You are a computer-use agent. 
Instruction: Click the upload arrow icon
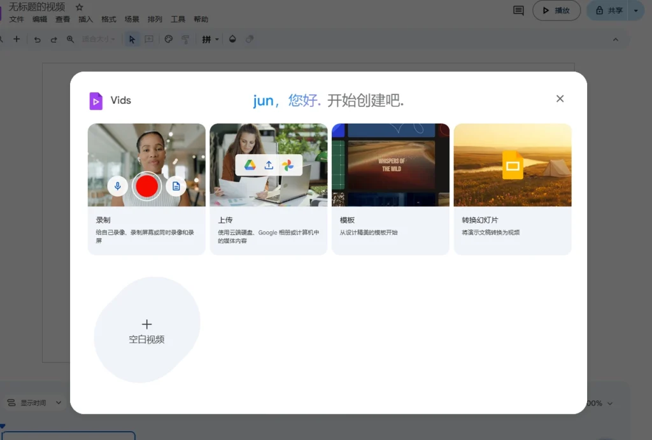pyautogui.click(x=269, y=165)
